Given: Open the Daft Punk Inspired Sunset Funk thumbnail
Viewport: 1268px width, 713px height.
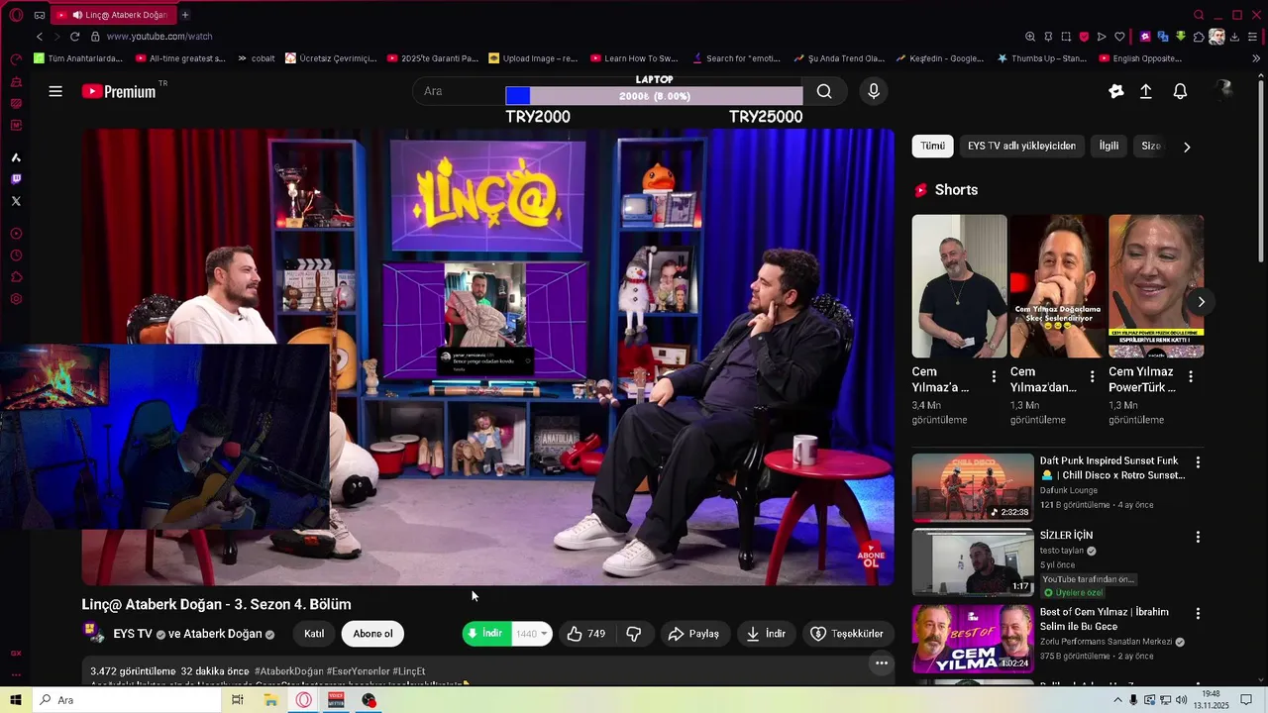Looking at the screenshot, I should [x=973, y=487].
